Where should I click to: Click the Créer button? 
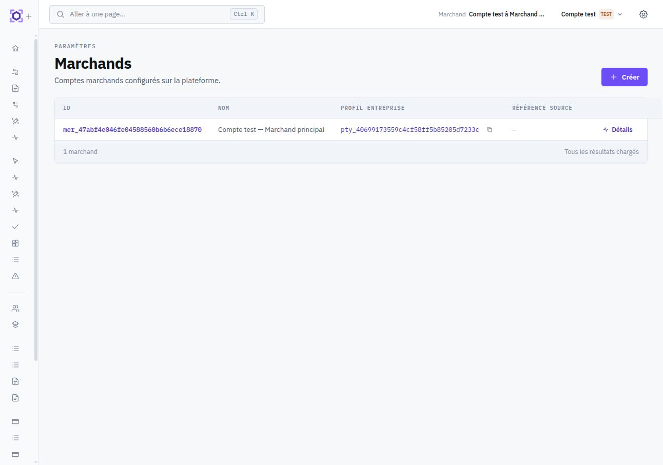click(625, 77)
